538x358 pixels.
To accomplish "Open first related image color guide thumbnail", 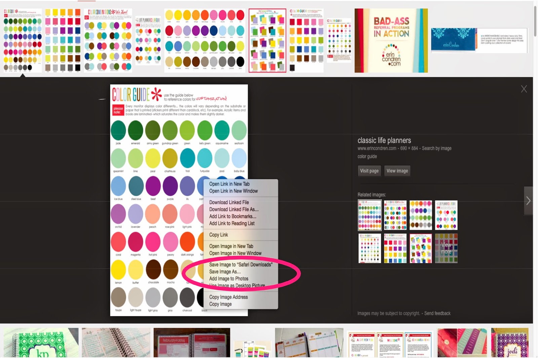I will click(x=370, y=215).
